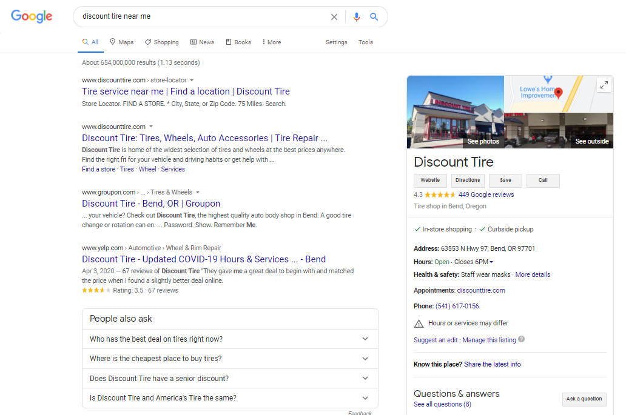
Task: Start voice search with the microphone icon
Action: coord(357,17)
